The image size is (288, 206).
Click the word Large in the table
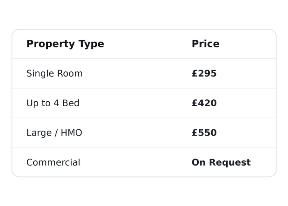(x=39, y=133)
